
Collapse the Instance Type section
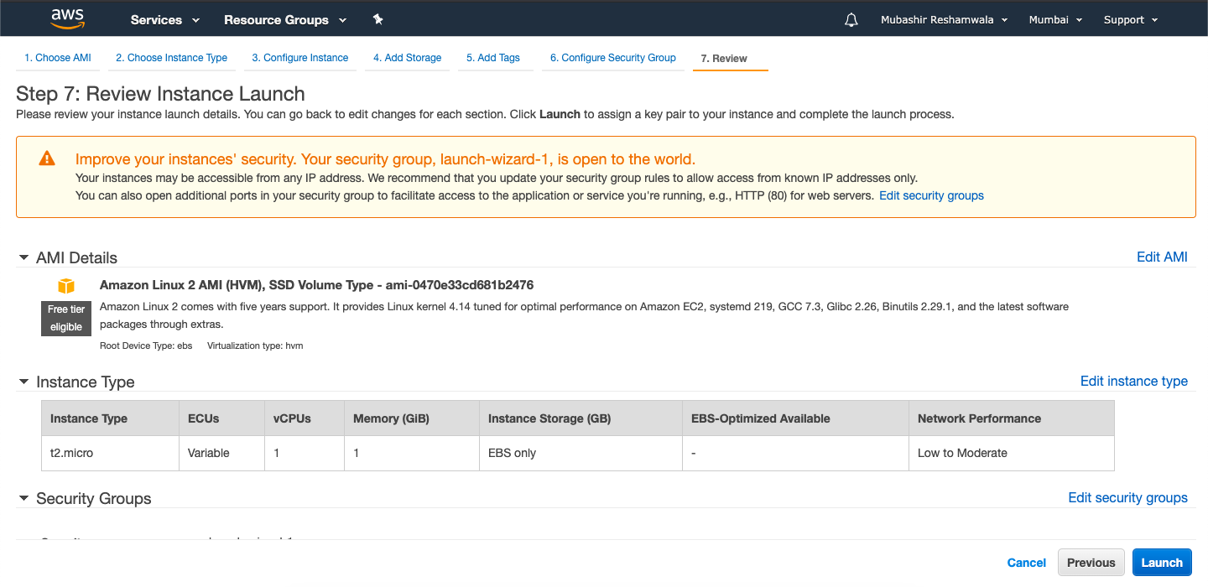pyautogui.click(x=23, y=382)
